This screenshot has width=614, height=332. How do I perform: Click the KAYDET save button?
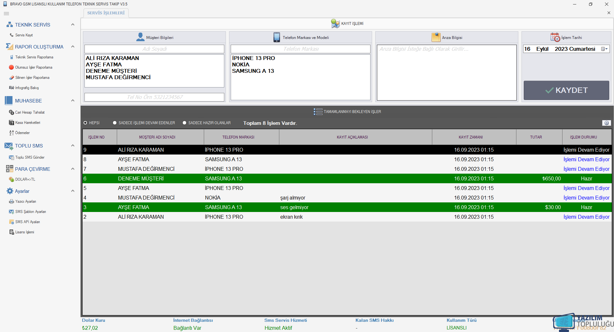click(566, 90)
